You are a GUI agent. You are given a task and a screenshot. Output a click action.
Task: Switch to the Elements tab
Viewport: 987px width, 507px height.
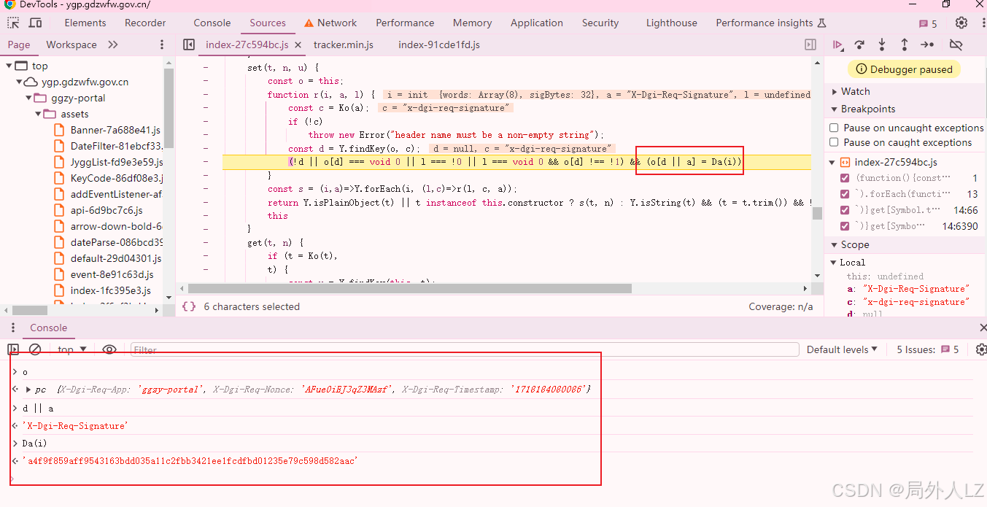(85, 23)
